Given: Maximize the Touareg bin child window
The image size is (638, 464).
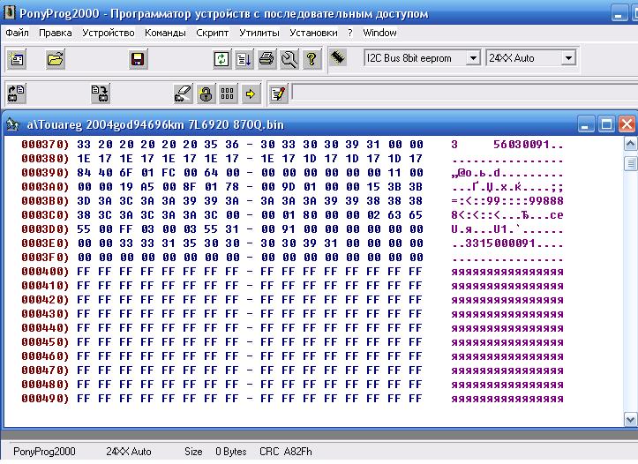Looking at the screenshot, I should pyautogui.click(x=606, y=124).
